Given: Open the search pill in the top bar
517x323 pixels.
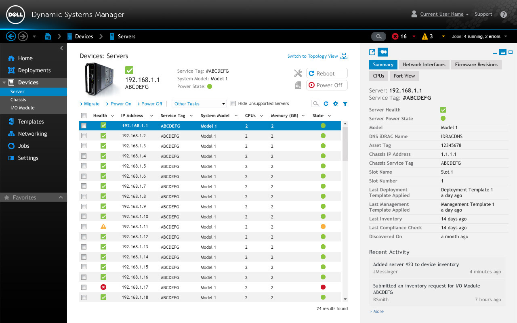Looking at the screenshot, I should pyautogui.click(x=378, y=36).
